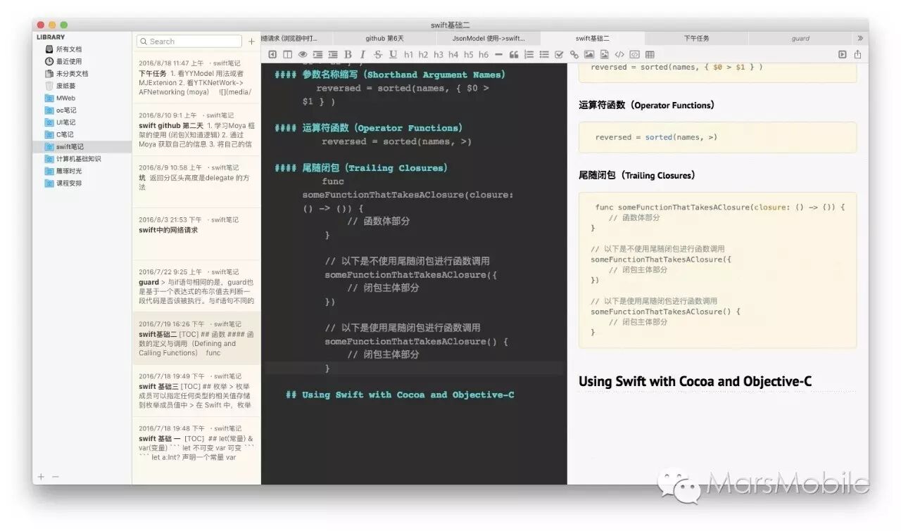Click the preview pane toggle icon beside share
This screenshot has height=531, width=901.
click(843, 54)
